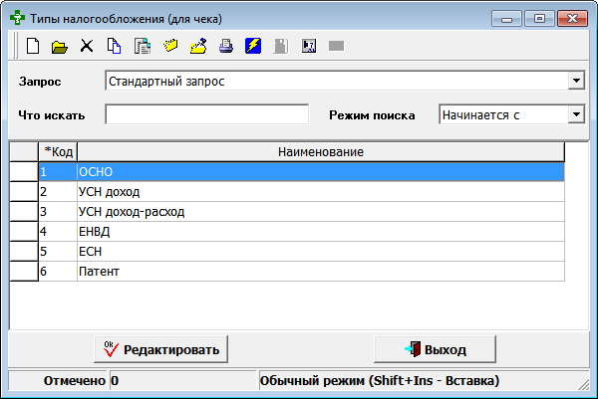Viewport: 598px width, 399px height.
Task: Click code cell 4 in the table
Action: tap(58, 232)
